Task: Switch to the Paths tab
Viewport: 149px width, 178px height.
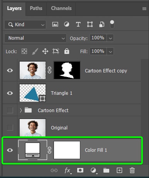Action: pos(36,8)
